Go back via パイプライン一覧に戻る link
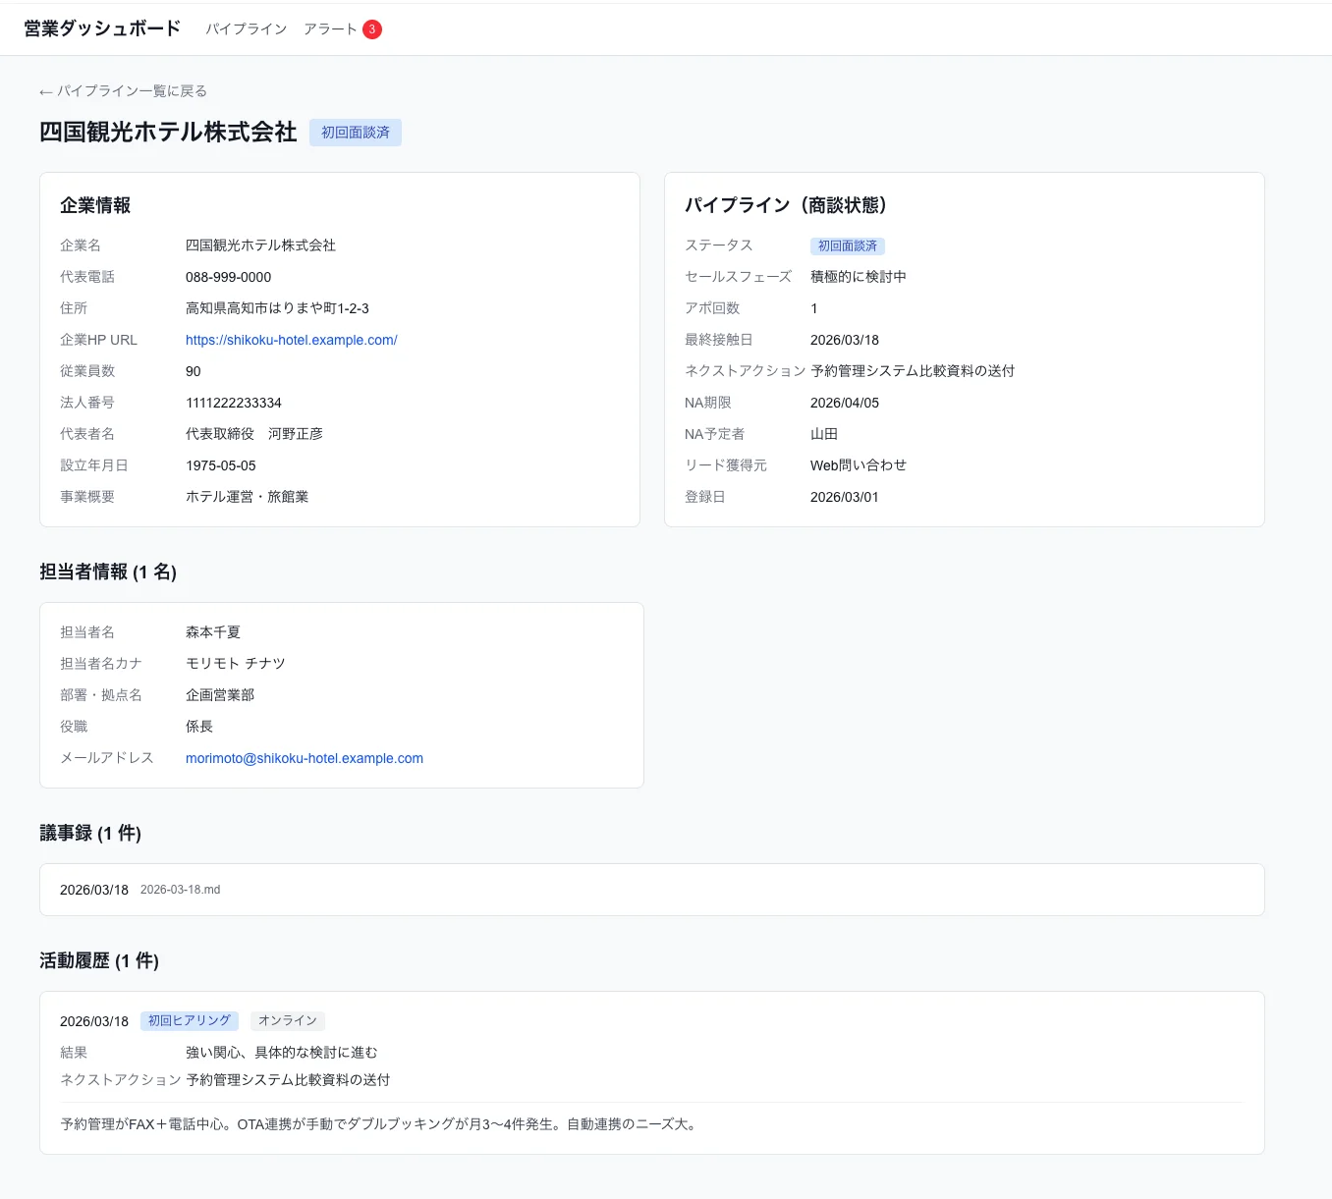Screen dimensions: 1332x1199 124,91
